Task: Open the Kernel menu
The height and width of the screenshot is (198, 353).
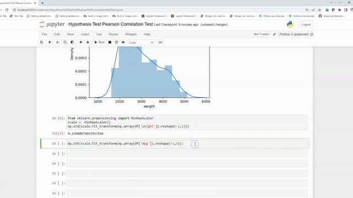Action: point(113,34)
